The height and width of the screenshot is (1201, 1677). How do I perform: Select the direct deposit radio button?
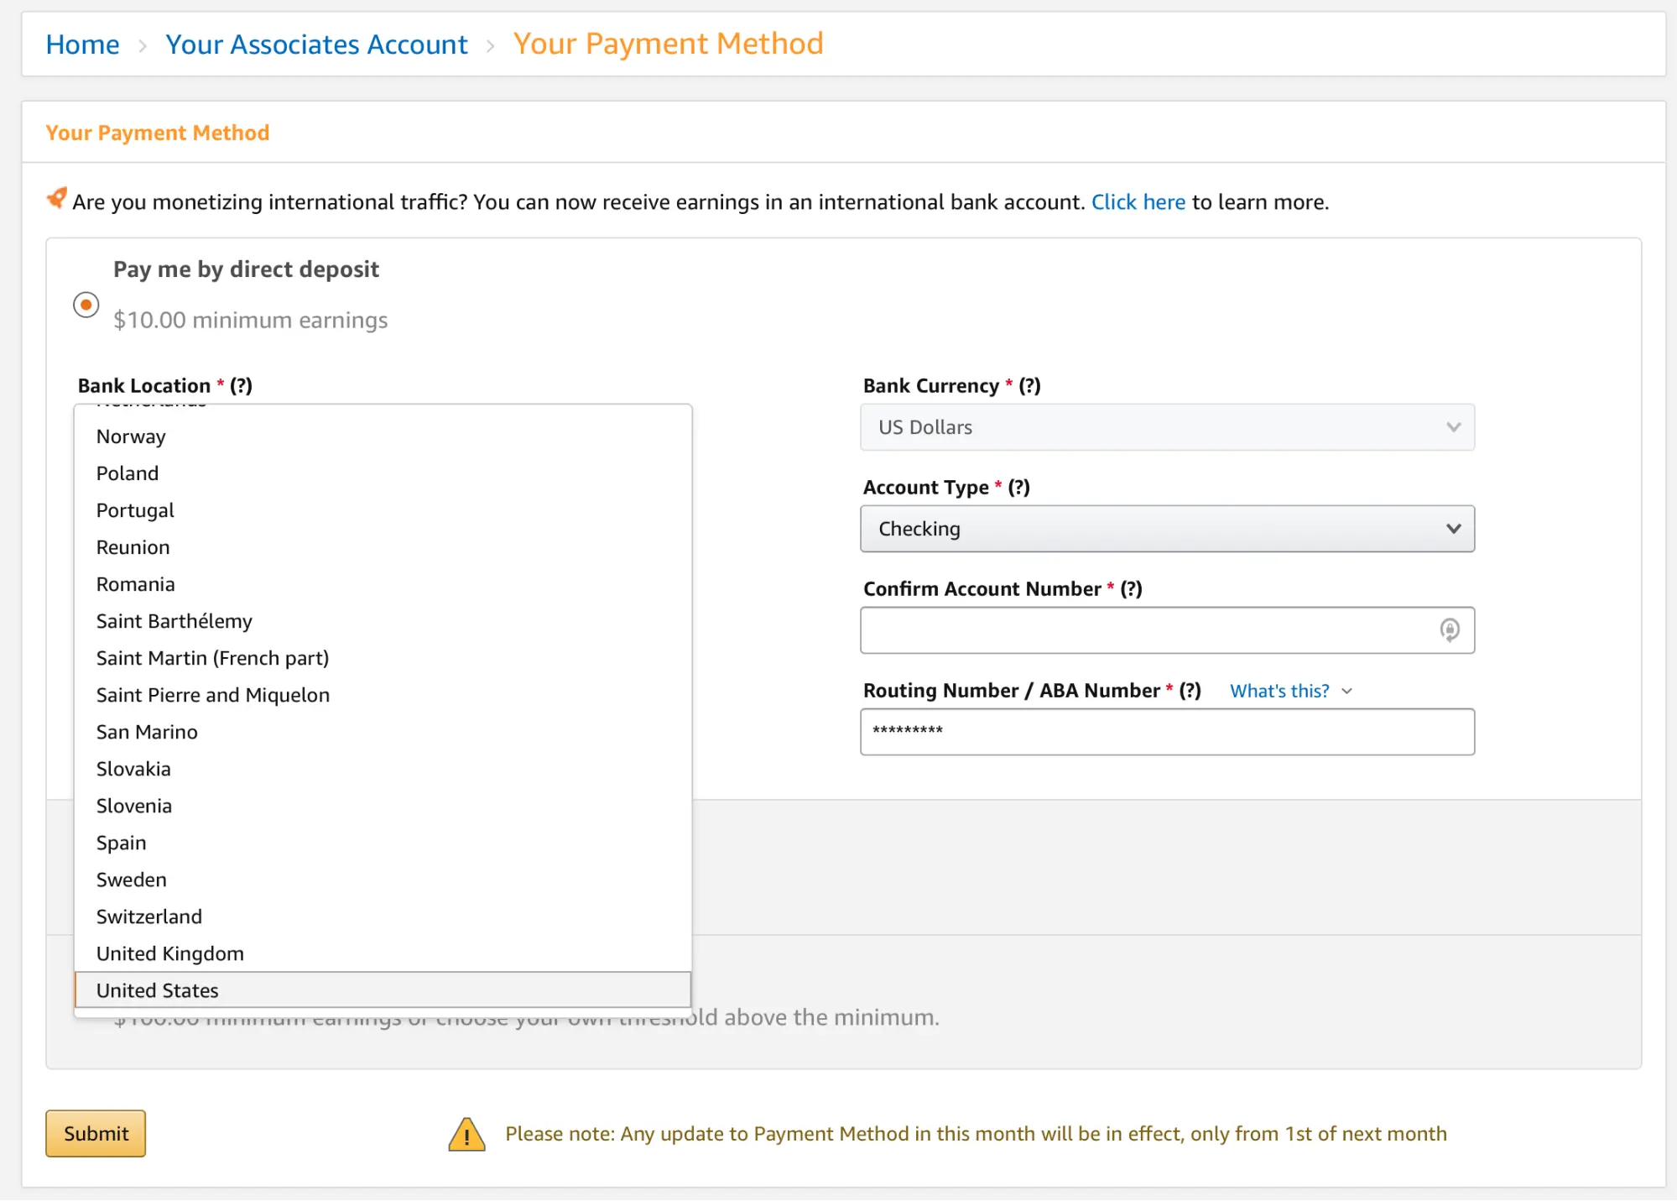pos(86,305)
